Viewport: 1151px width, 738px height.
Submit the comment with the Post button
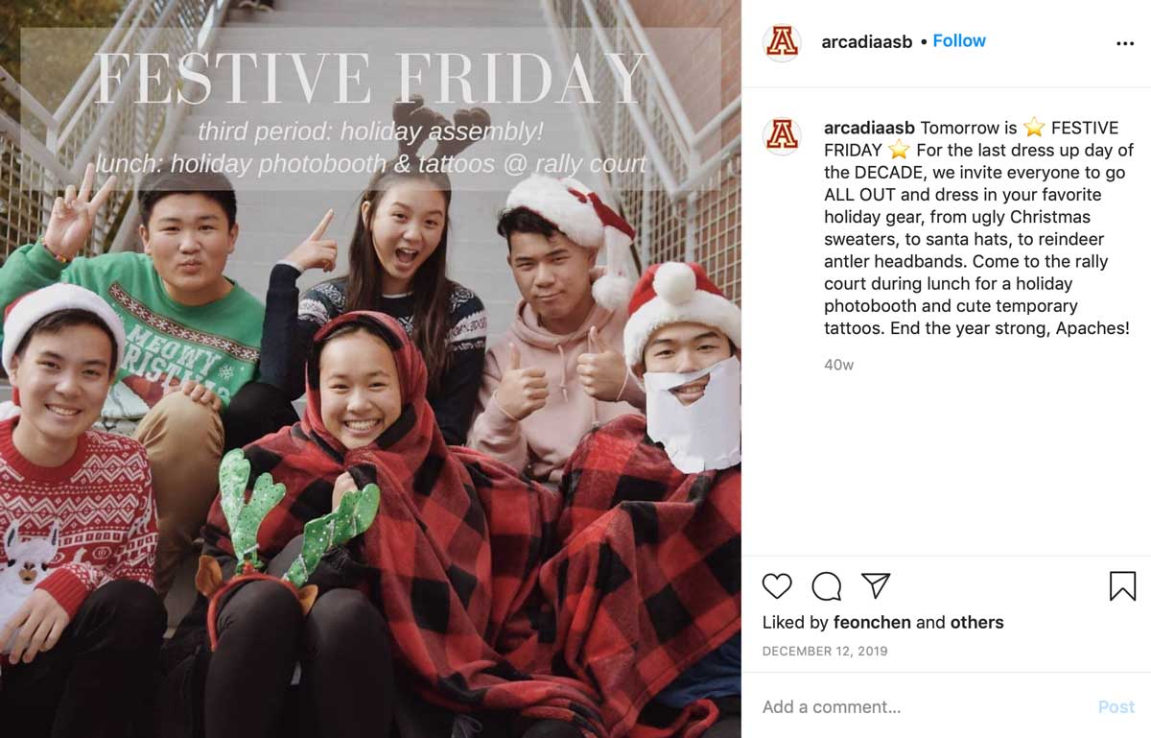pyautogui.click(x=1116, y=707)
